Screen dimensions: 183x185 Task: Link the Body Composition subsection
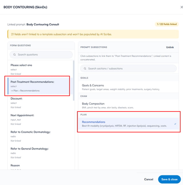[129, 105]
